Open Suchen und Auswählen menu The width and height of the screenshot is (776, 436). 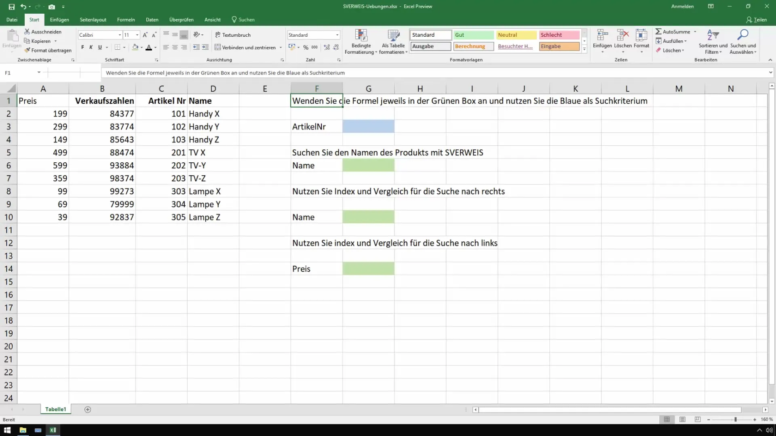743,42
